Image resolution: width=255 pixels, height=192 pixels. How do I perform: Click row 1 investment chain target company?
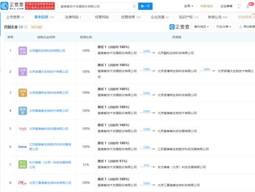coord(176,53)
